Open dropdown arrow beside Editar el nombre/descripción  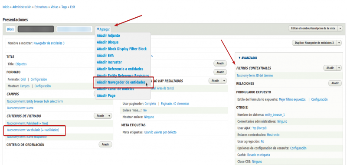[340, 28]
